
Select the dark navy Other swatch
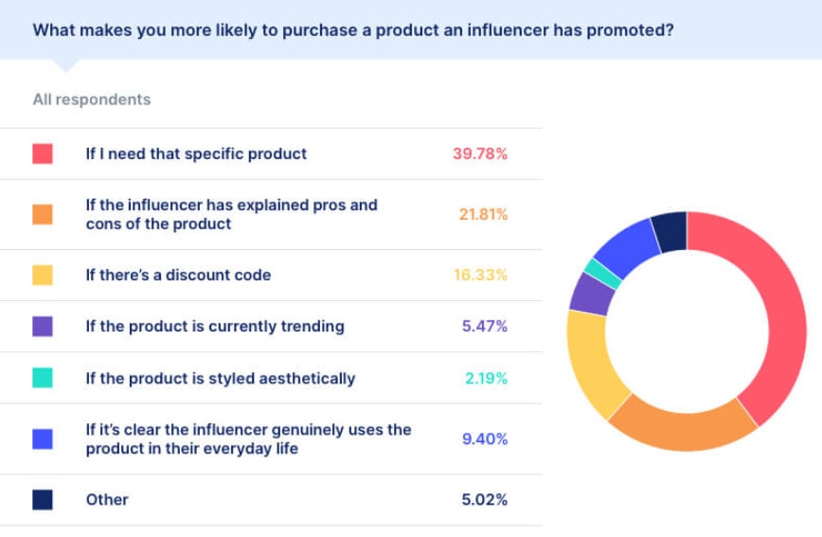(43, 499)
